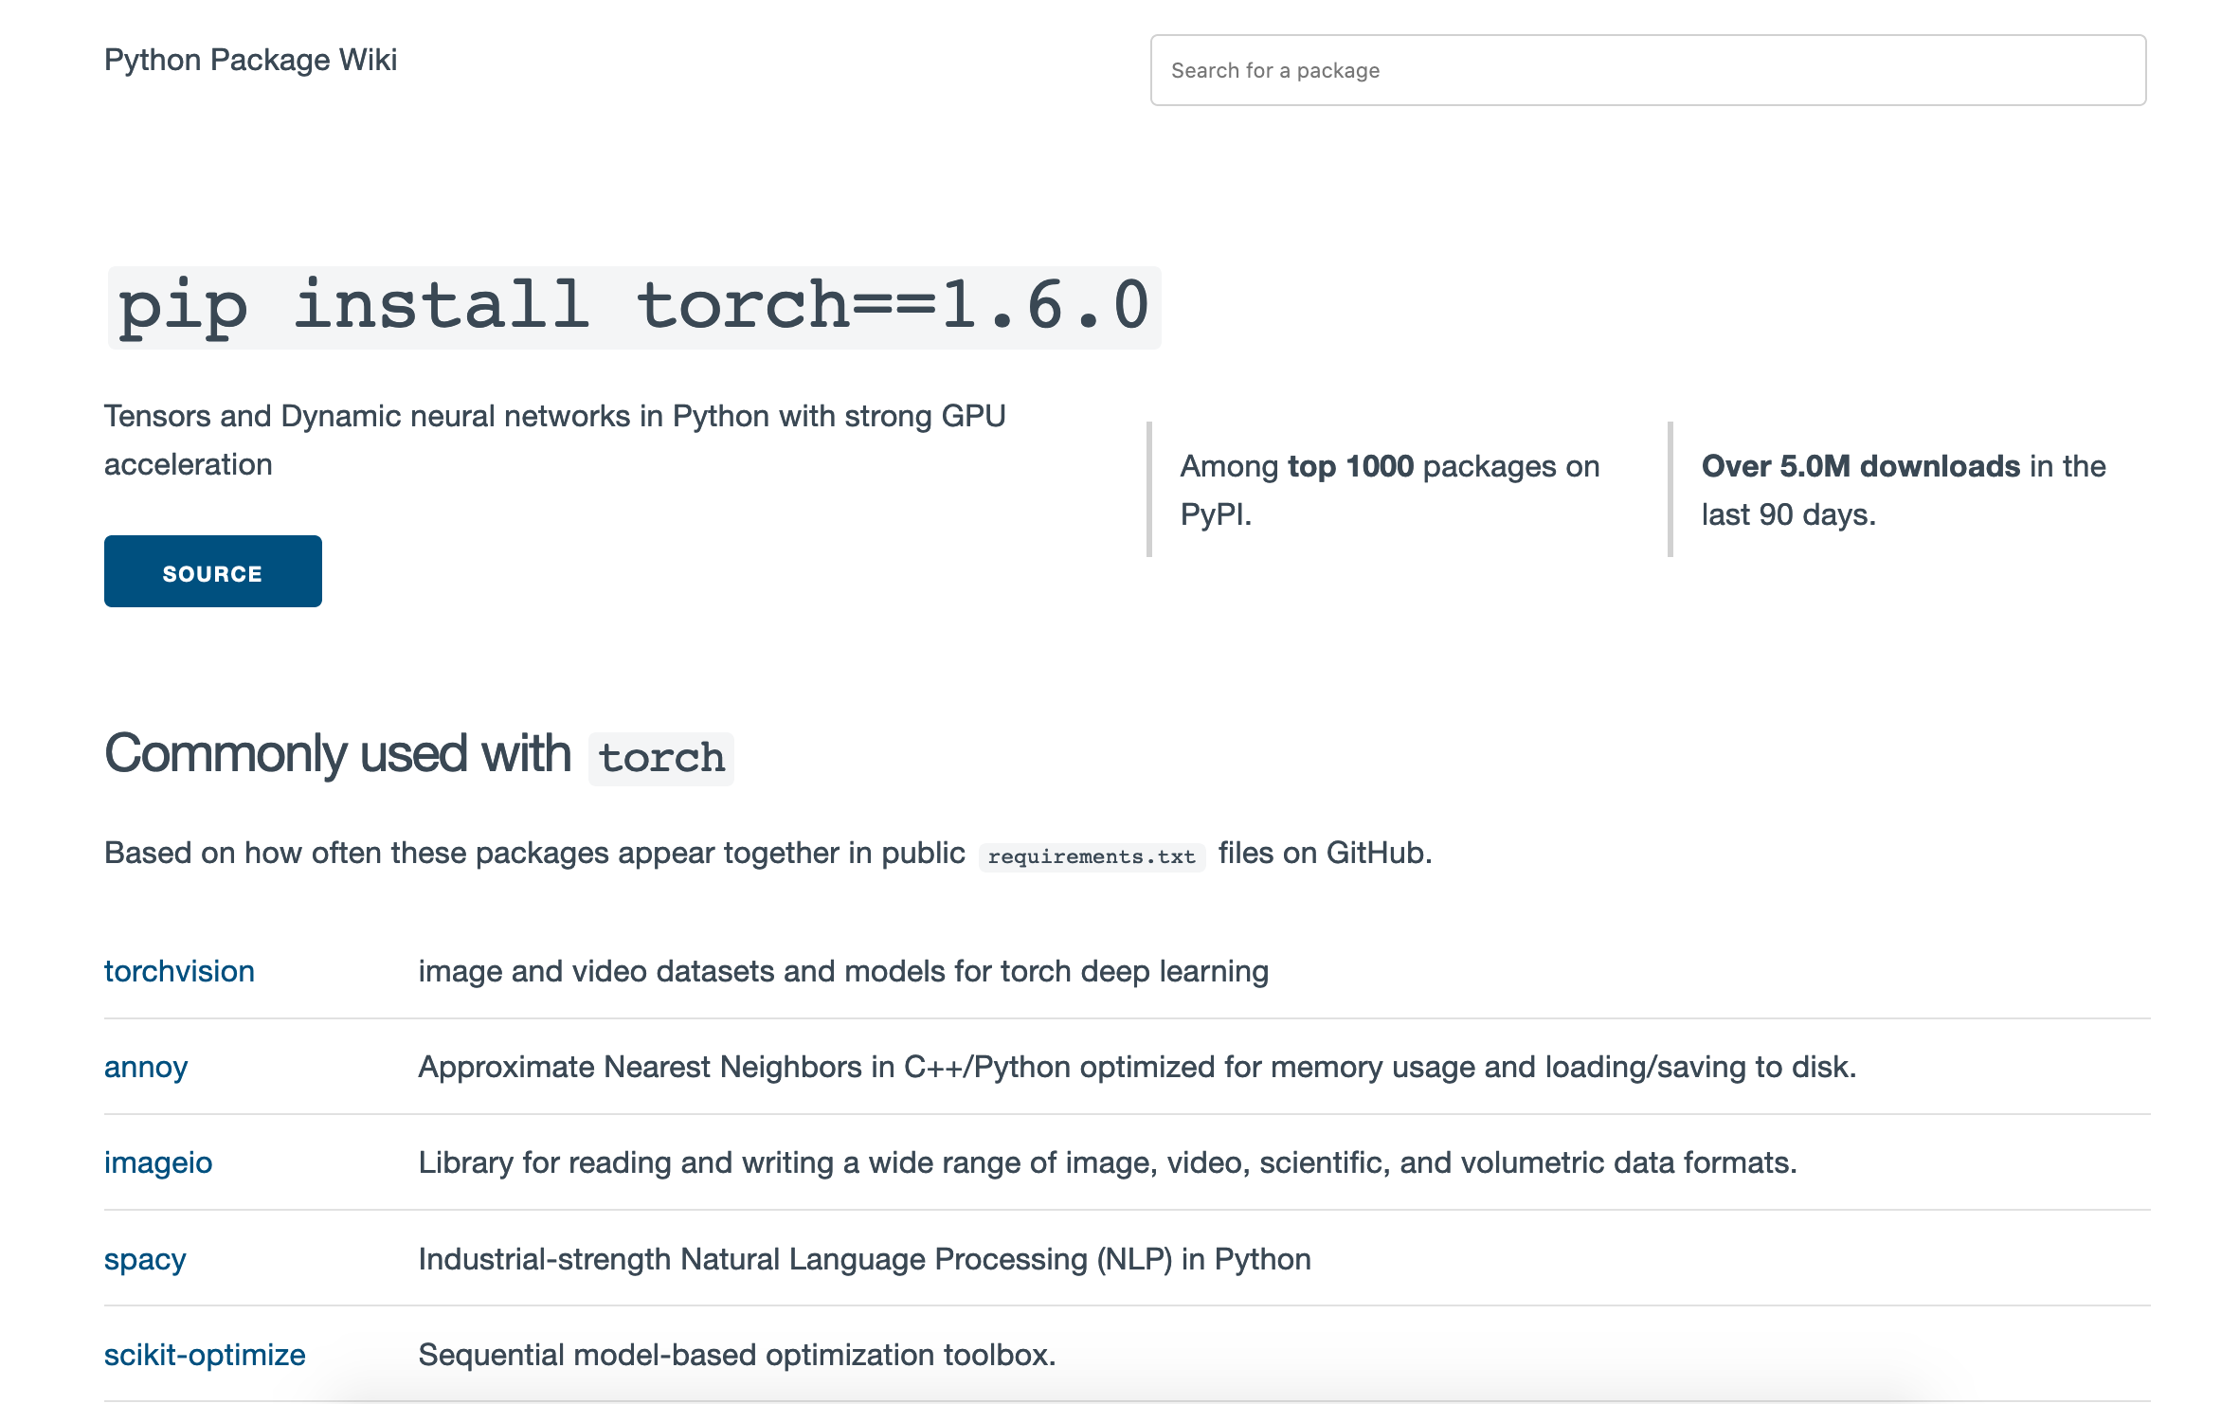Open the imageio package page
This screenshot has width=2221, height=1404.
[158, 1163]
